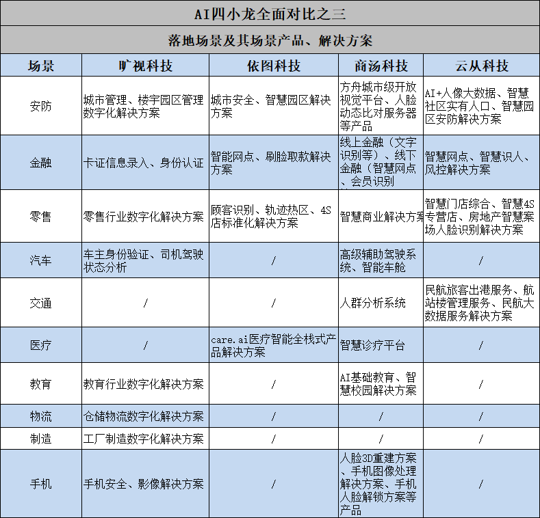
Task: Click the slash cell for 依图科技 in 交通 row
Action: click(x=274, y=303)
